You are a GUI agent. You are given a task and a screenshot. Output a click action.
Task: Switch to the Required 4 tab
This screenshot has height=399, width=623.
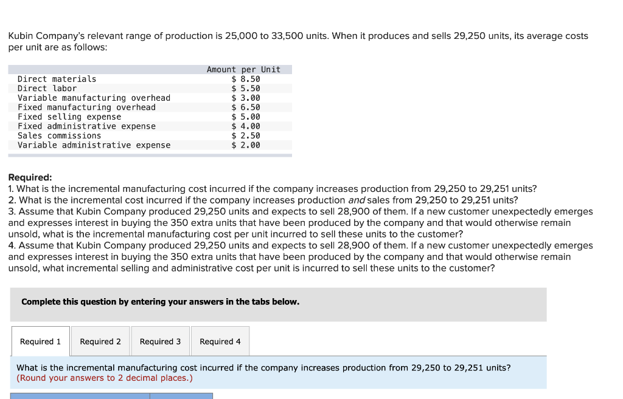[x=220, y=341]
